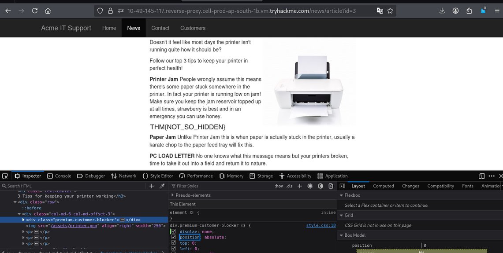
Task: Toggle Responsive Design Mode
Action: click(481, 176)
